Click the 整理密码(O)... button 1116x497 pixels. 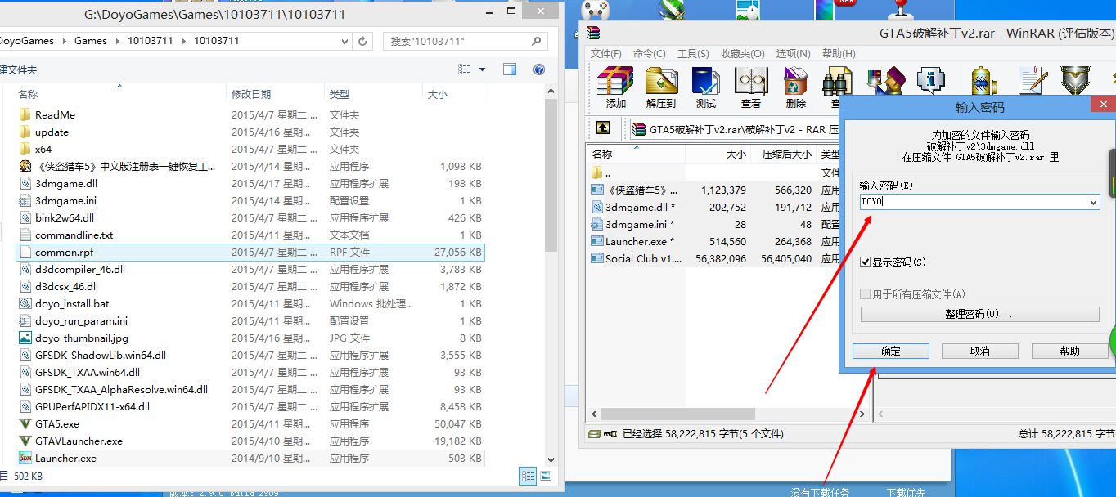(x=979, y=315)
